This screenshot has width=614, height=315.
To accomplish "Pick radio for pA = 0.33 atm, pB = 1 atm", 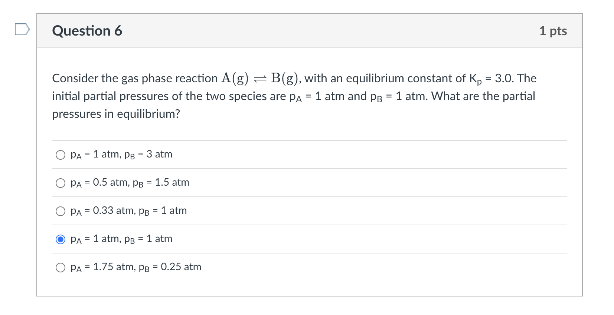I will pyautogui.click(x=61, y=211).
